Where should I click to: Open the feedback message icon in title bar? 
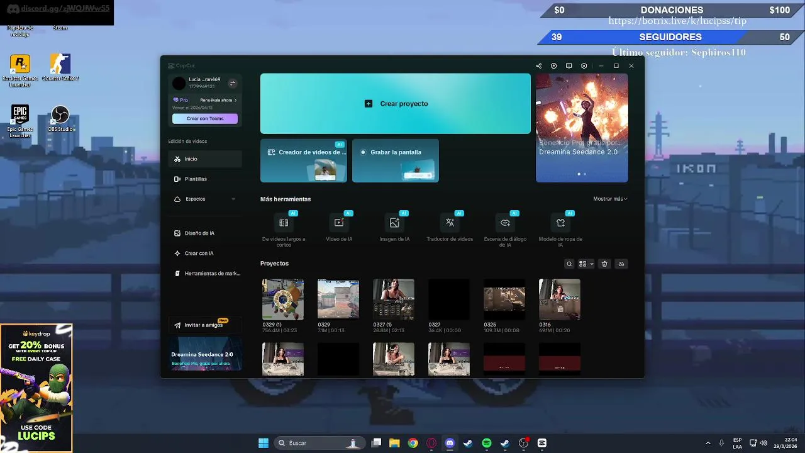point(569,66)
